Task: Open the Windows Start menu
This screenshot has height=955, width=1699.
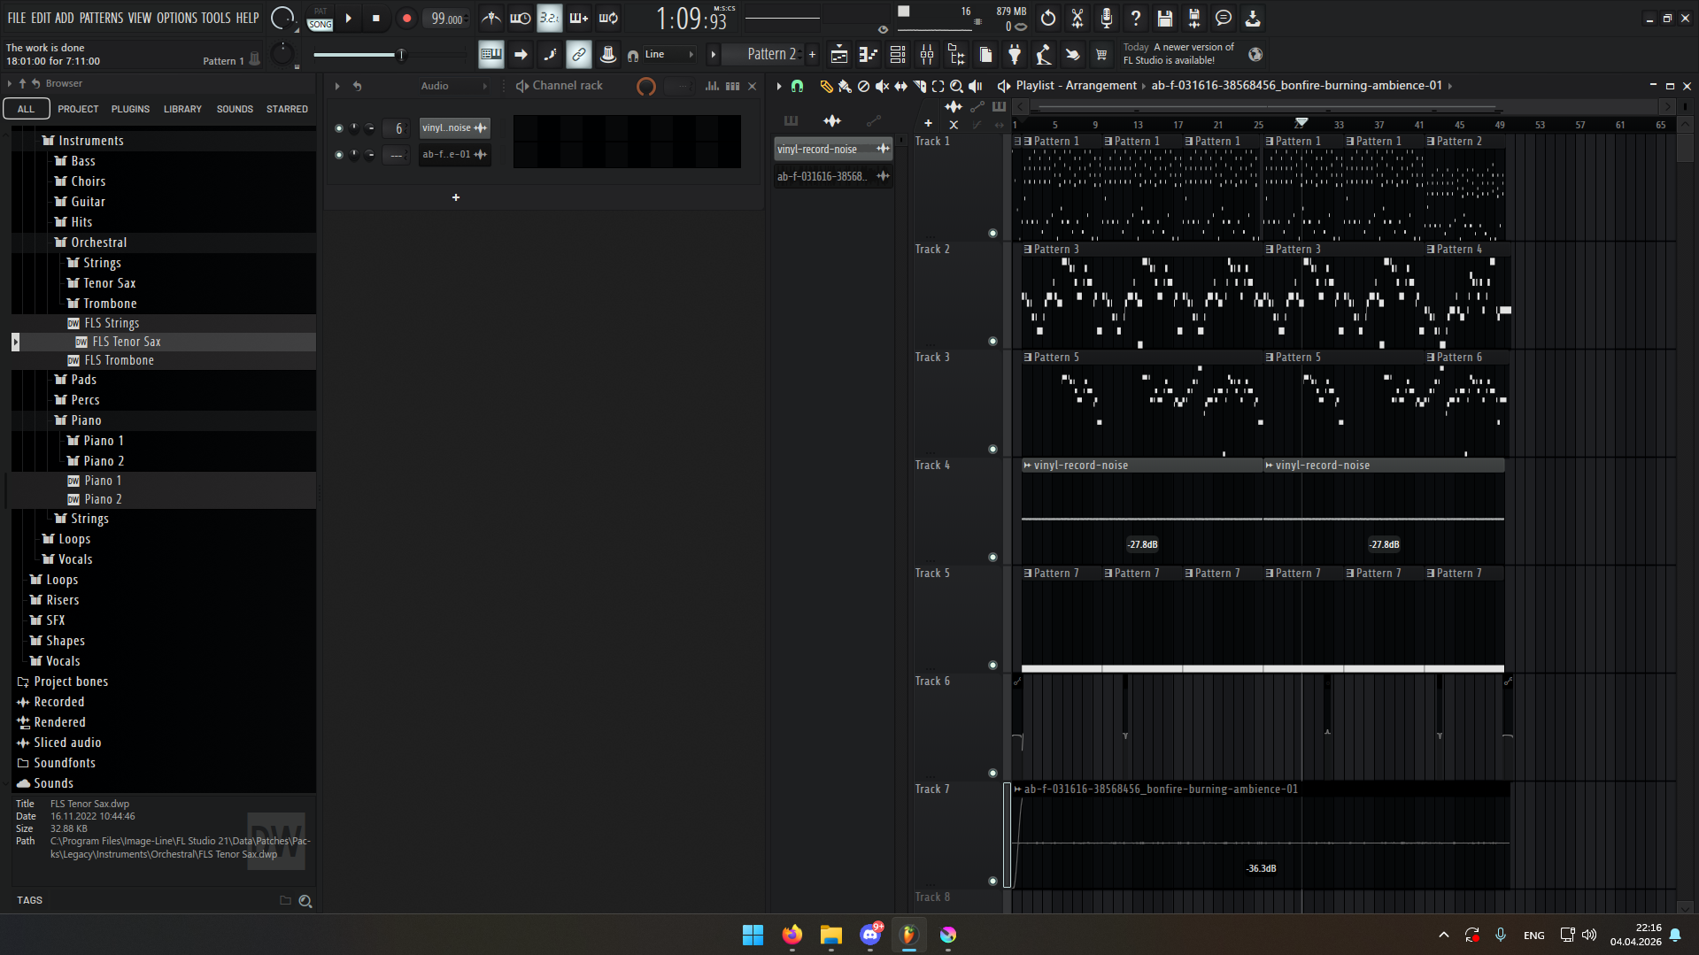Action: 753,935
